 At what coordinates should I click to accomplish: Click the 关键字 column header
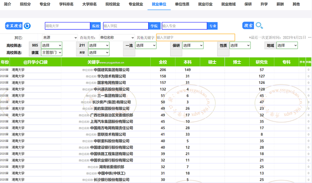106,62
